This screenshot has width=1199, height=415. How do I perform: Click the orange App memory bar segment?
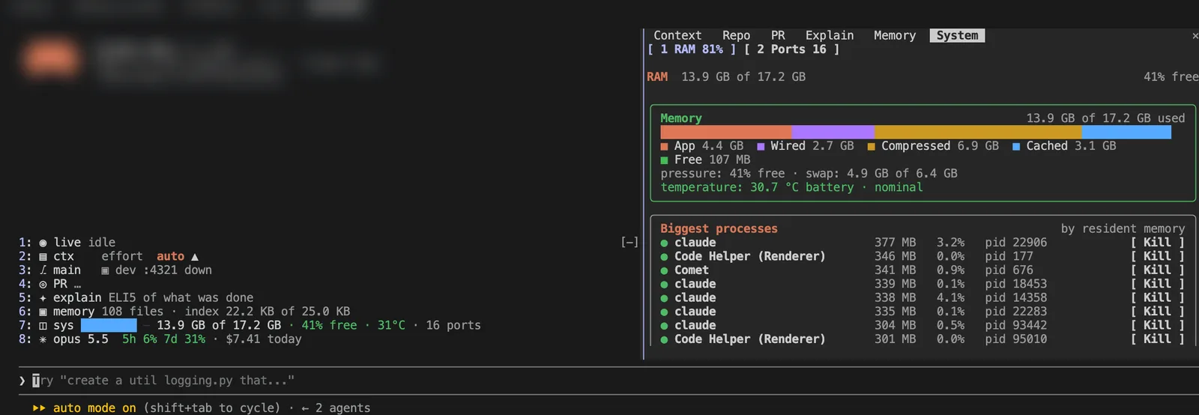click(725, 132)
